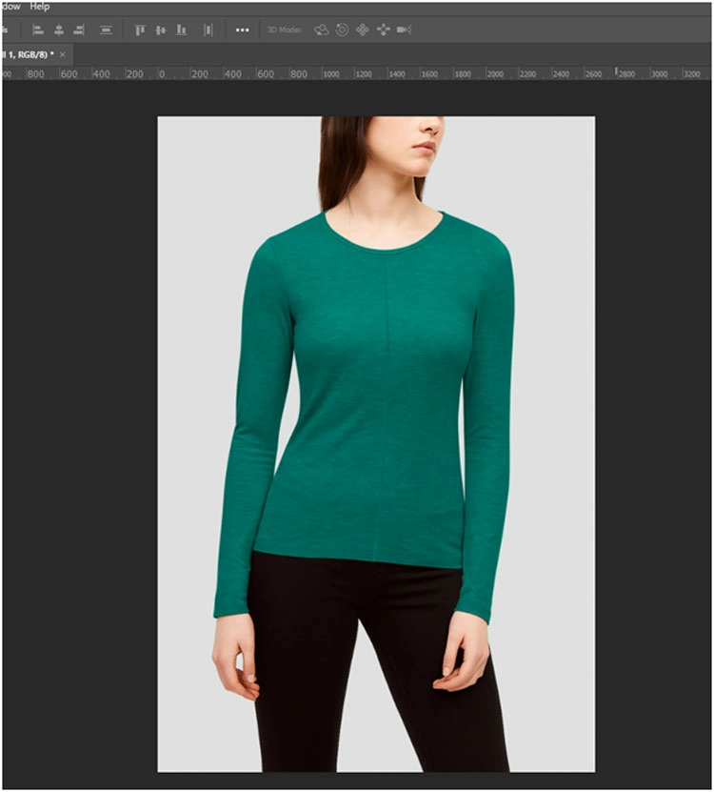Open the Help menu
Viewport: 714px width, 792px height.
pyautogui.click(x=39, y=7)
